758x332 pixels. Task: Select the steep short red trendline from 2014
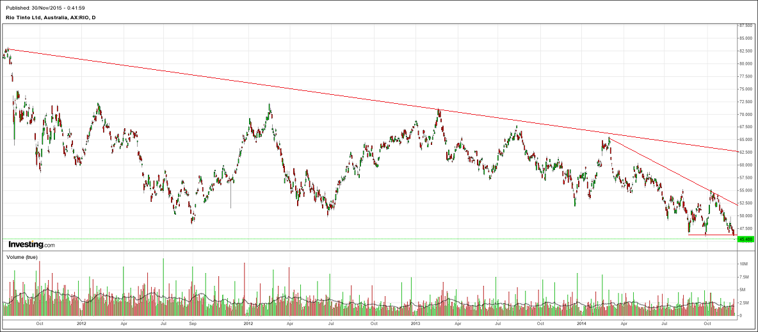click(672, 170)
